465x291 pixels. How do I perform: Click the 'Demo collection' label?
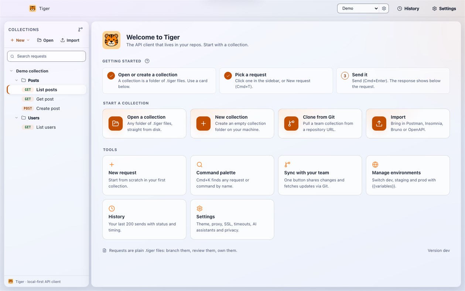coord(32,71)
